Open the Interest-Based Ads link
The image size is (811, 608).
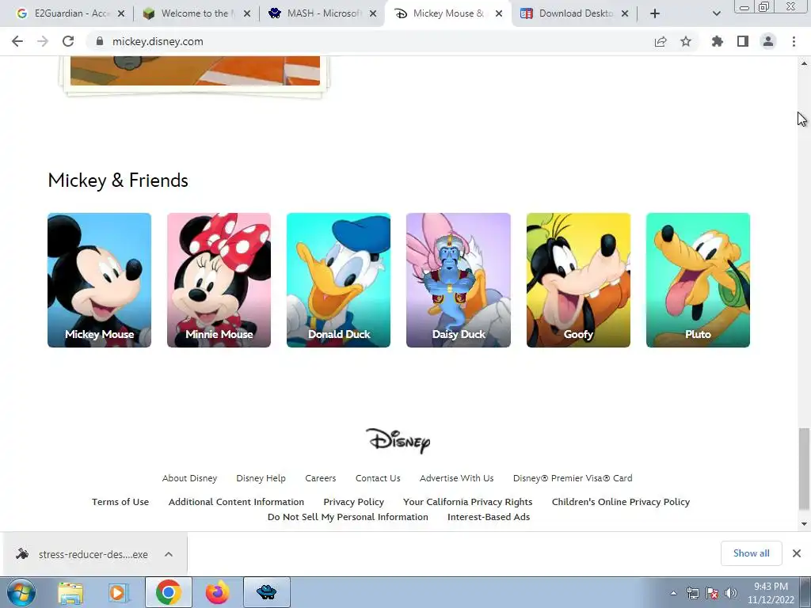[x=489, y=517]
